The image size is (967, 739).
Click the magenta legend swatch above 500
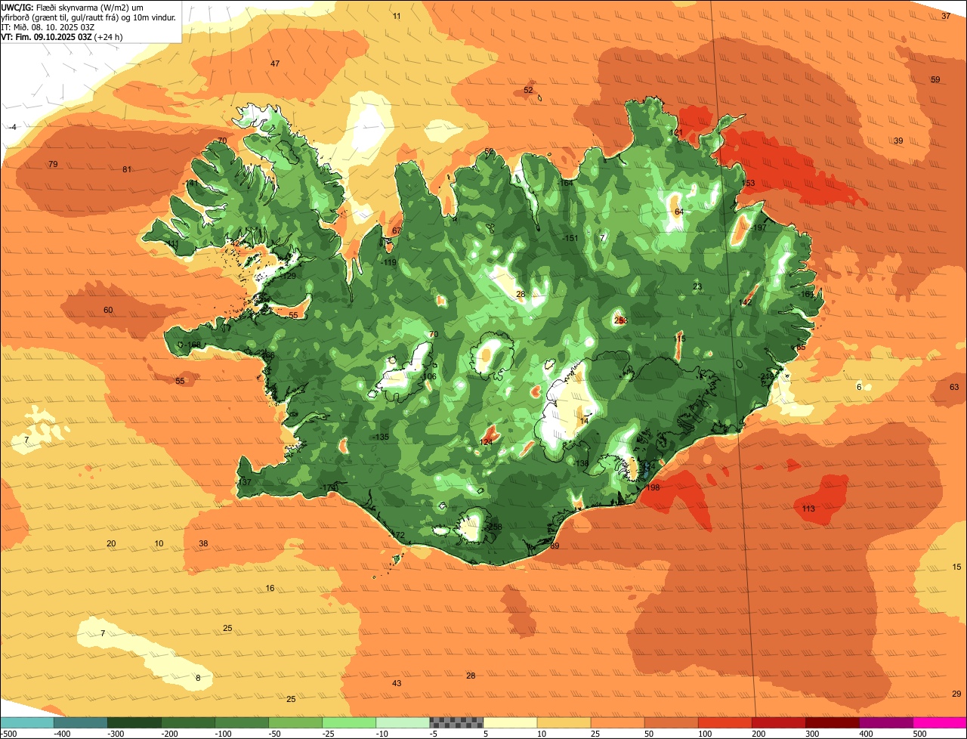940,722
